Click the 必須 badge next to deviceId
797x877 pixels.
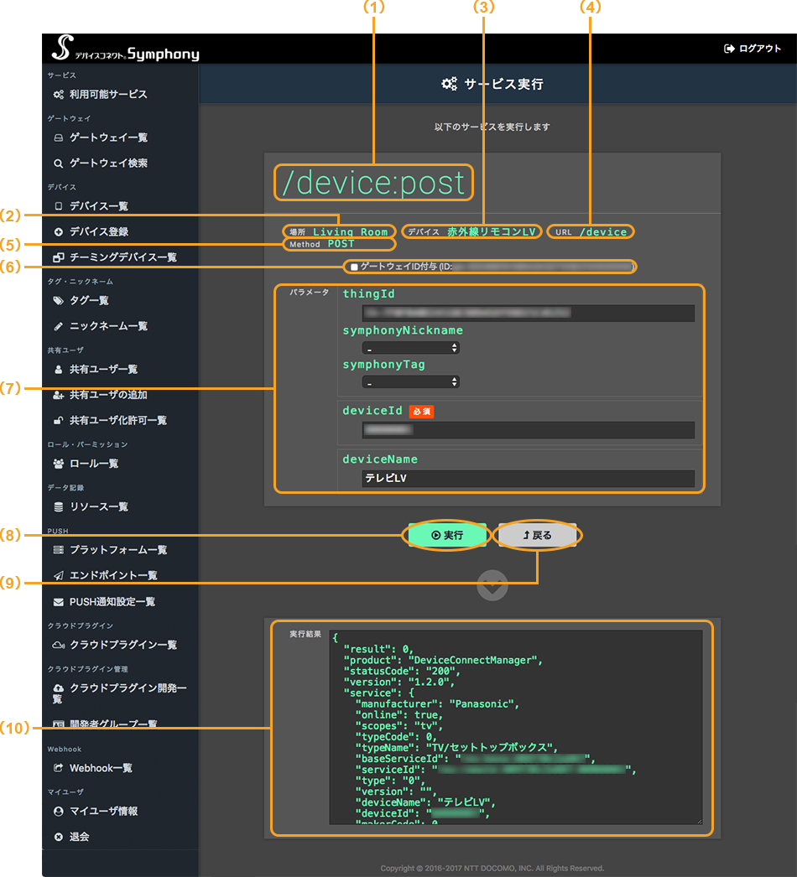coord(421,412)
